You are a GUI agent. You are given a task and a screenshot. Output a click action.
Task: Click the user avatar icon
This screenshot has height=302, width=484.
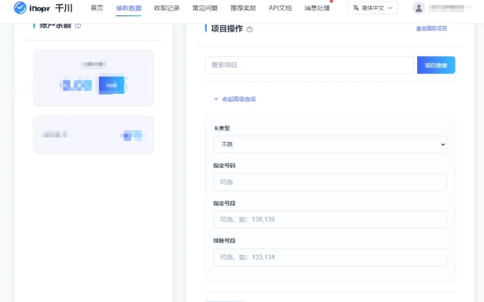pos(418,8)
